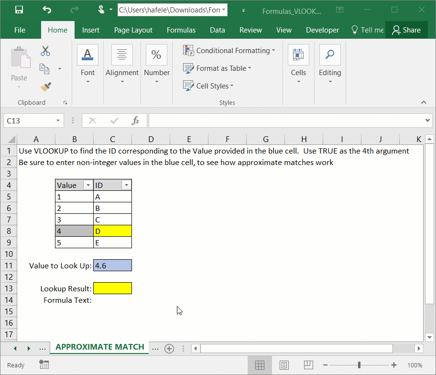Viewport: 436px width, 375px height.
Task: Click the Redo arrow icon
Action: [x=74, y=10]
